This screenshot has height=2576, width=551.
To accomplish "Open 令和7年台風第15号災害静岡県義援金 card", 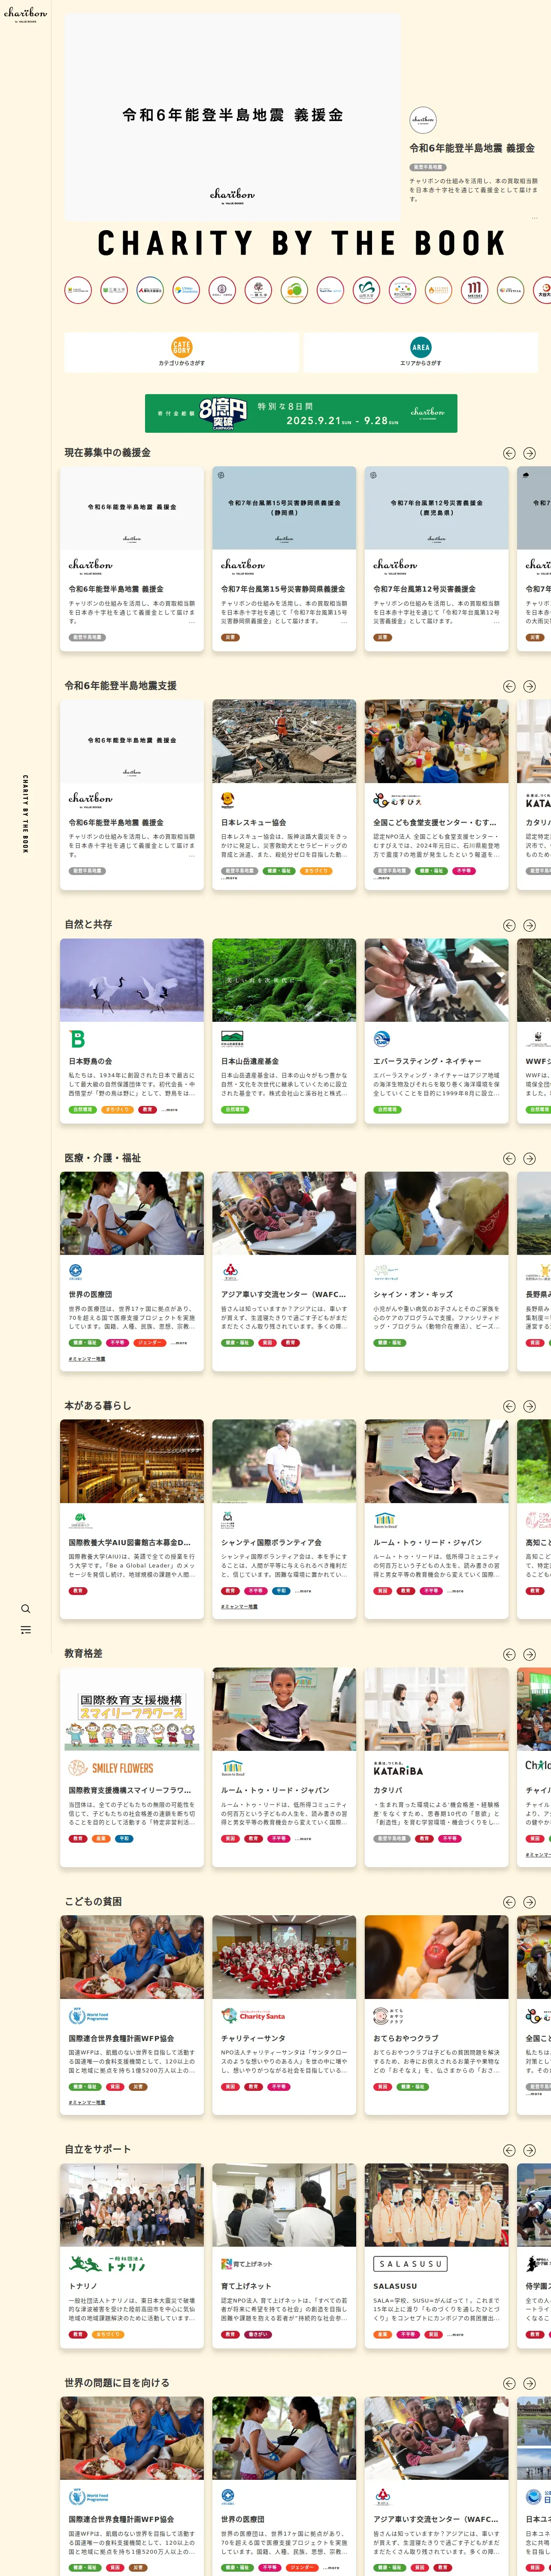I will tap(284, 559).
